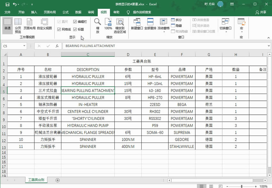The height and width of the screenshot is (188, 272).
Task: Open the 缩放 zoom dialog icon
Action: 97,24
